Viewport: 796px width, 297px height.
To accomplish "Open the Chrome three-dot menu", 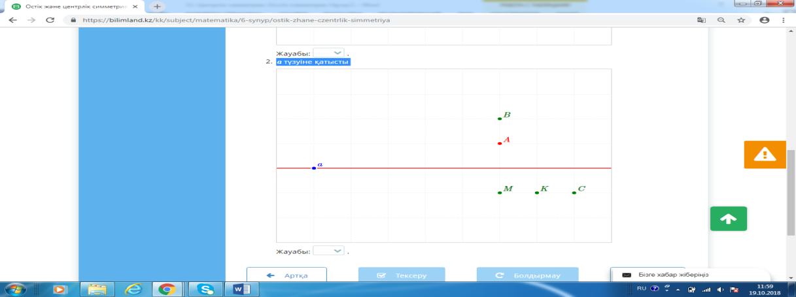I will coord(784,20).
